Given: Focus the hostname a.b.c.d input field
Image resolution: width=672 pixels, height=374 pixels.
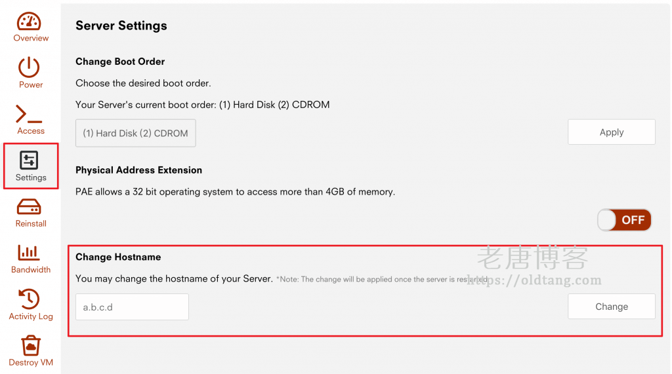Looking at the screenshot, I should click(x=132, y=307).
